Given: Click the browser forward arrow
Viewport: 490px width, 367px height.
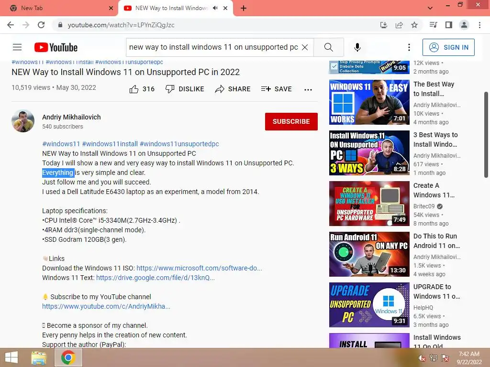Looking at the screenshot, I should click(x=26, y=25).
